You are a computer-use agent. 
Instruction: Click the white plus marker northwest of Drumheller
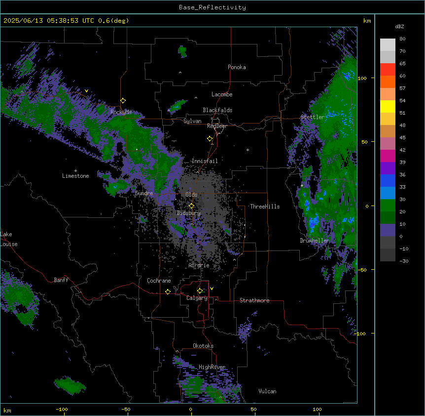point(302,185)
